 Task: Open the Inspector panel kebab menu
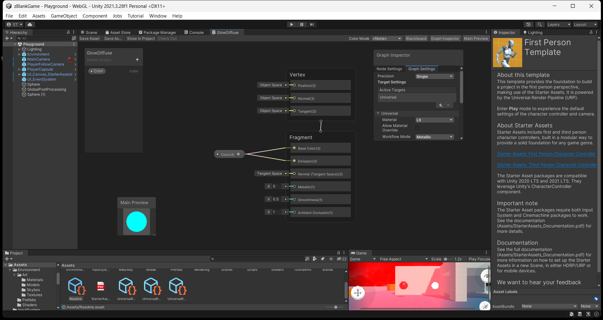(x=596, y=32)
